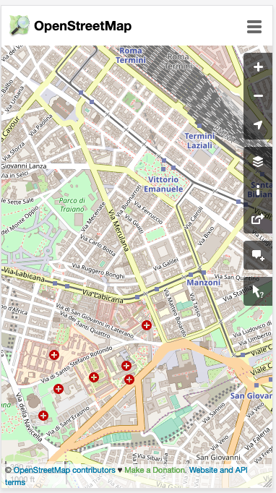
Task: Open the OpenStreetMap contributors link
Action: (x=64, y=470)
